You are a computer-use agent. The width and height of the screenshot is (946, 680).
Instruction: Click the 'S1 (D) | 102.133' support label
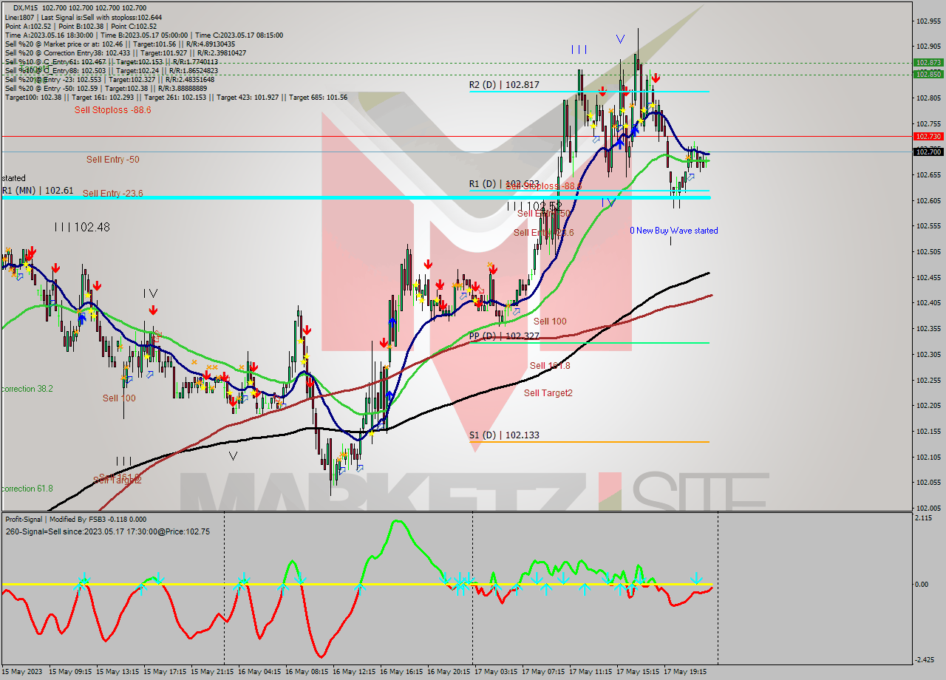504,435
